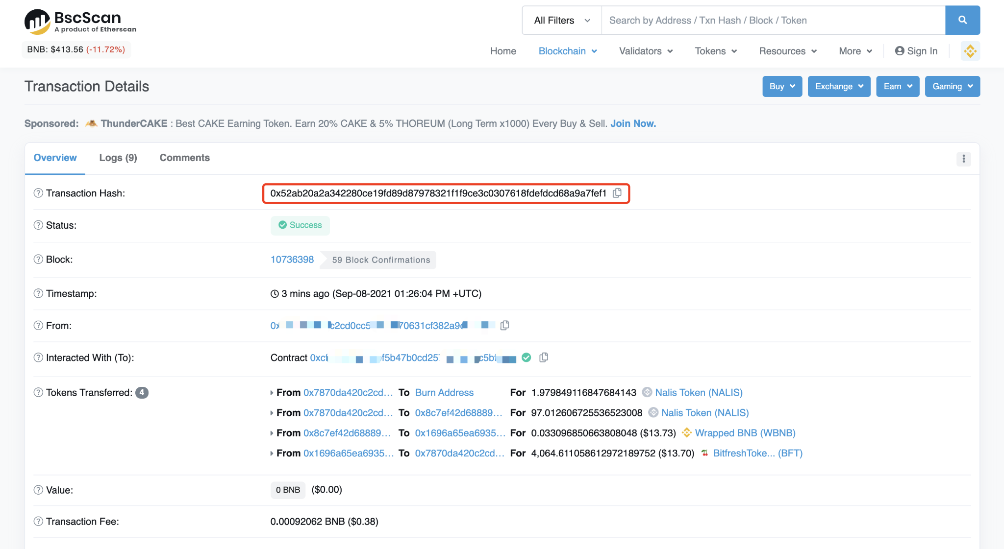The width and height of the screenshot is (1004, 549).
Task: Focus the address search input field
Action: click(773, 20)
